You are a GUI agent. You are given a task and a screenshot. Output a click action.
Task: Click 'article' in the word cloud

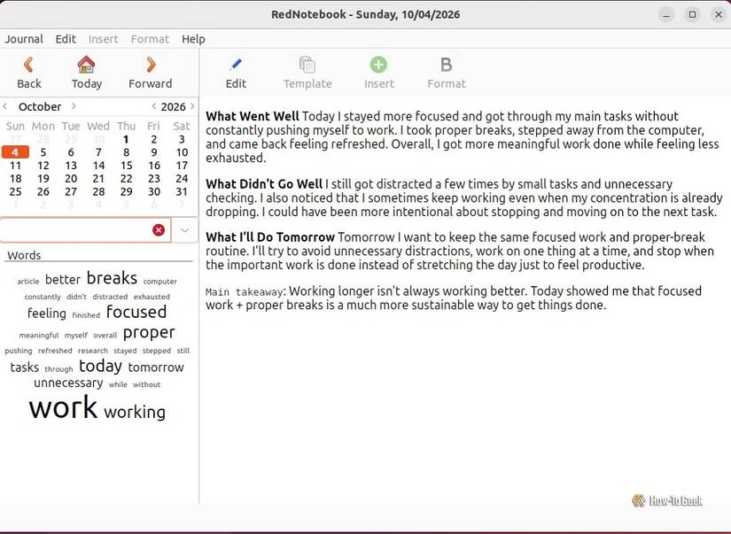tap(28, 282)
